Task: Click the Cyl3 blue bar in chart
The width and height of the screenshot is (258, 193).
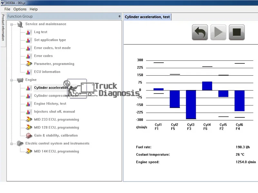Action: point(191,105)
